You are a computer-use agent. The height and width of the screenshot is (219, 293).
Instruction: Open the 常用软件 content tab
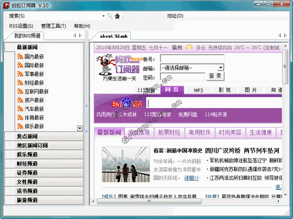click(200, 133)
